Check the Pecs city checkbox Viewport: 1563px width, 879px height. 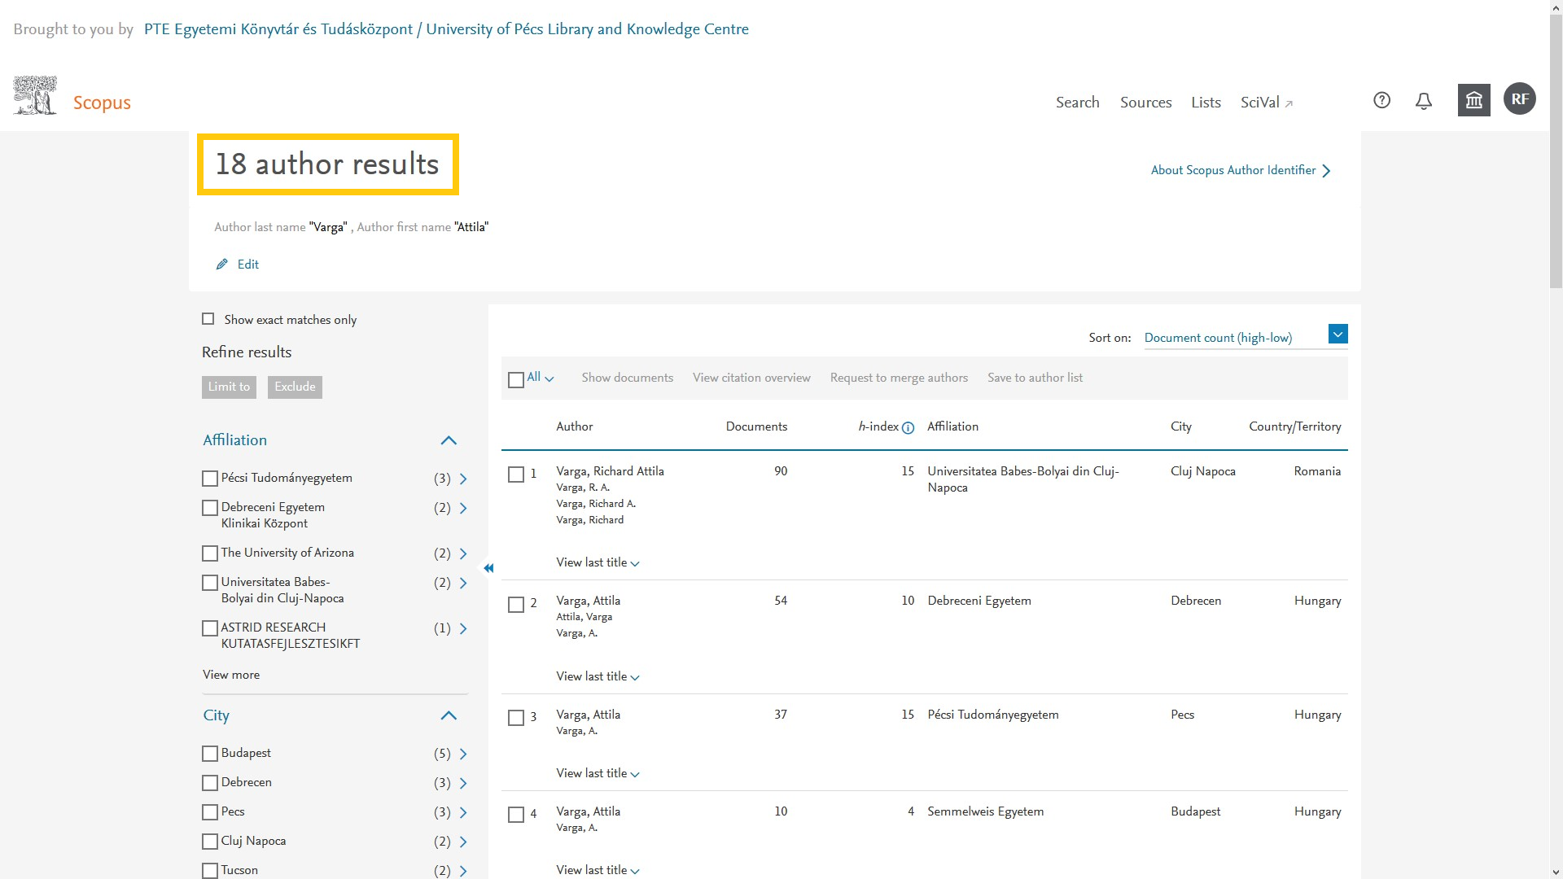point(210,812)
